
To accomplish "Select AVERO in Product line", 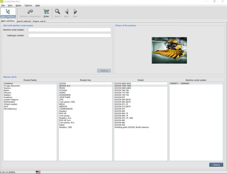I will click(x=86, y=93).
